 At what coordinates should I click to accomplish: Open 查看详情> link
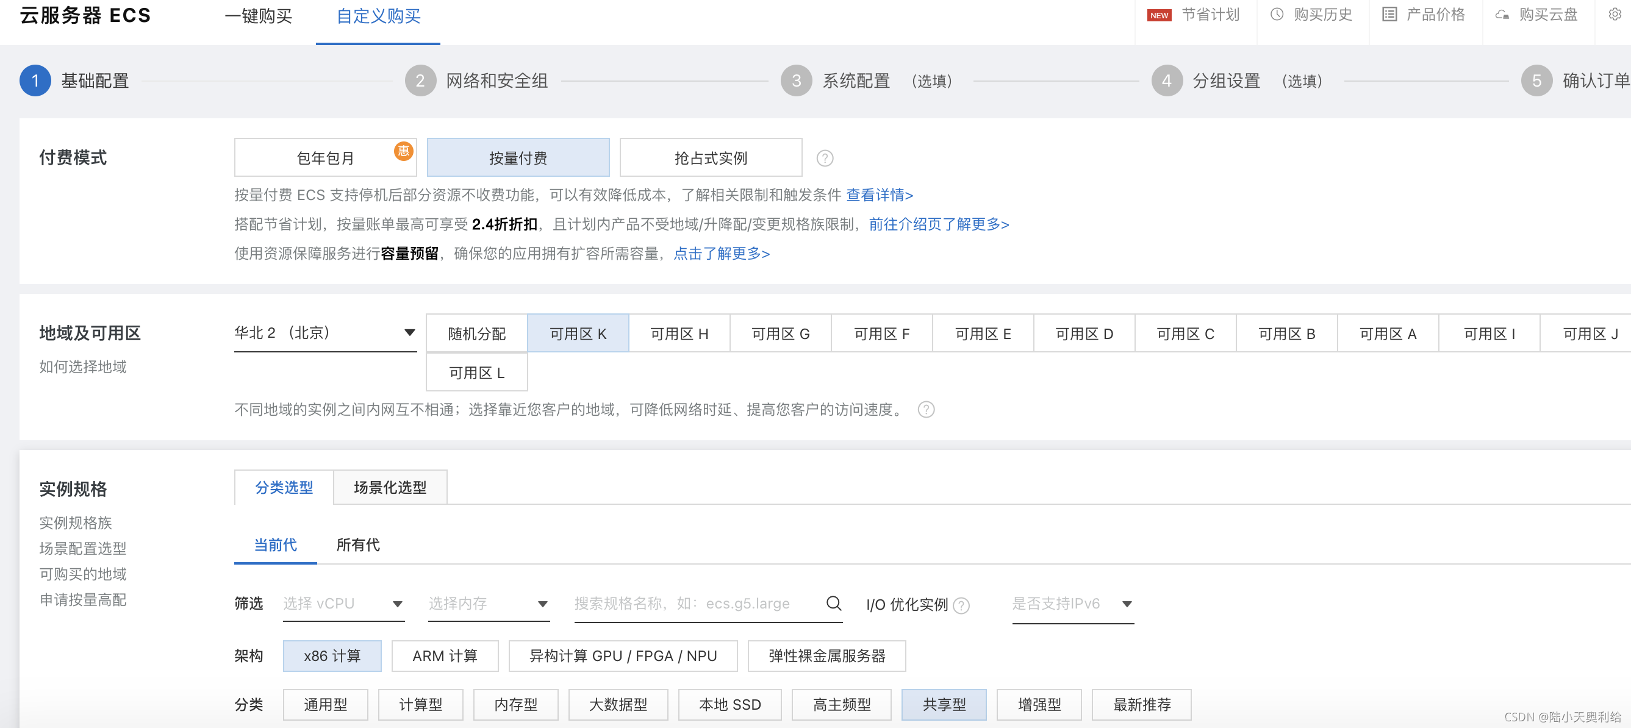(x=880, y=195)
